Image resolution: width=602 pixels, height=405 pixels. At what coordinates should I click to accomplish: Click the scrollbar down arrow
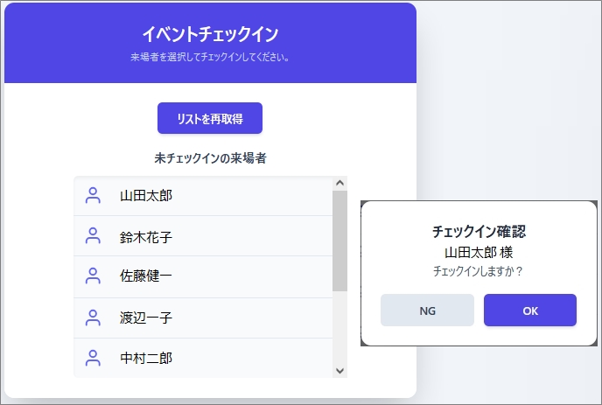click(339, 371)
